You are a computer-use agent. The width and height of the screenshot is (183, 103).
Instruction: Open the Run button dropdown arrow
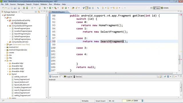53,8
